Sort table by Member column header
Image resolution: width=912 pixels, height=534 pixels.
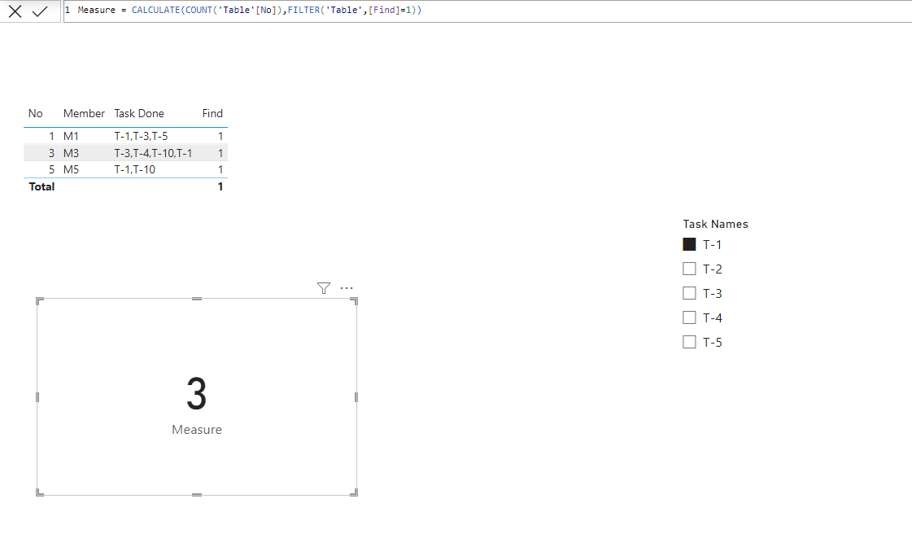[85, 113]
